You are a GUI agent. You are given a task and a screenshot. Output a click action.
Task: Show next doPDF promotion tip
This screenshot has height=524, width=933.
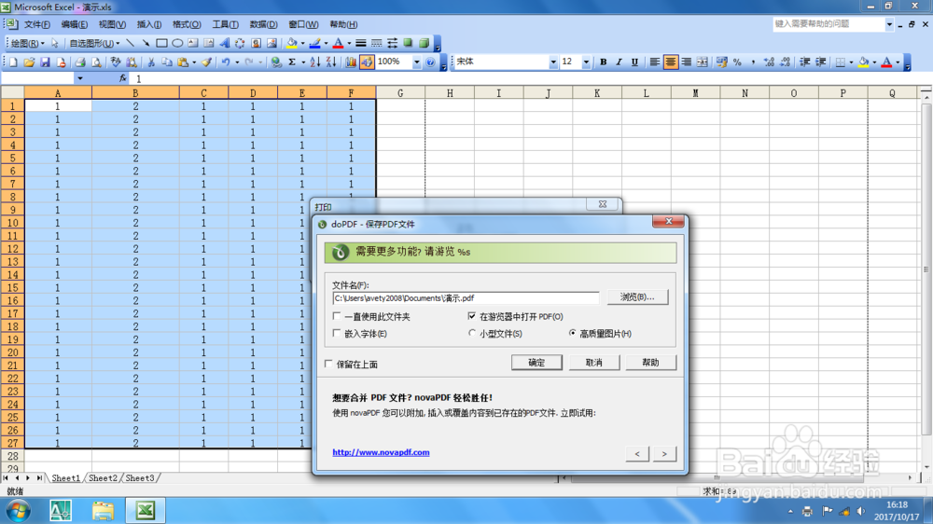pos(664,454)
